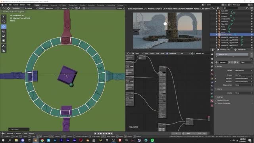Hide Volume17.002 using its eye icon
This screenshot has width=254, height=143.
[x=252, y=35]
